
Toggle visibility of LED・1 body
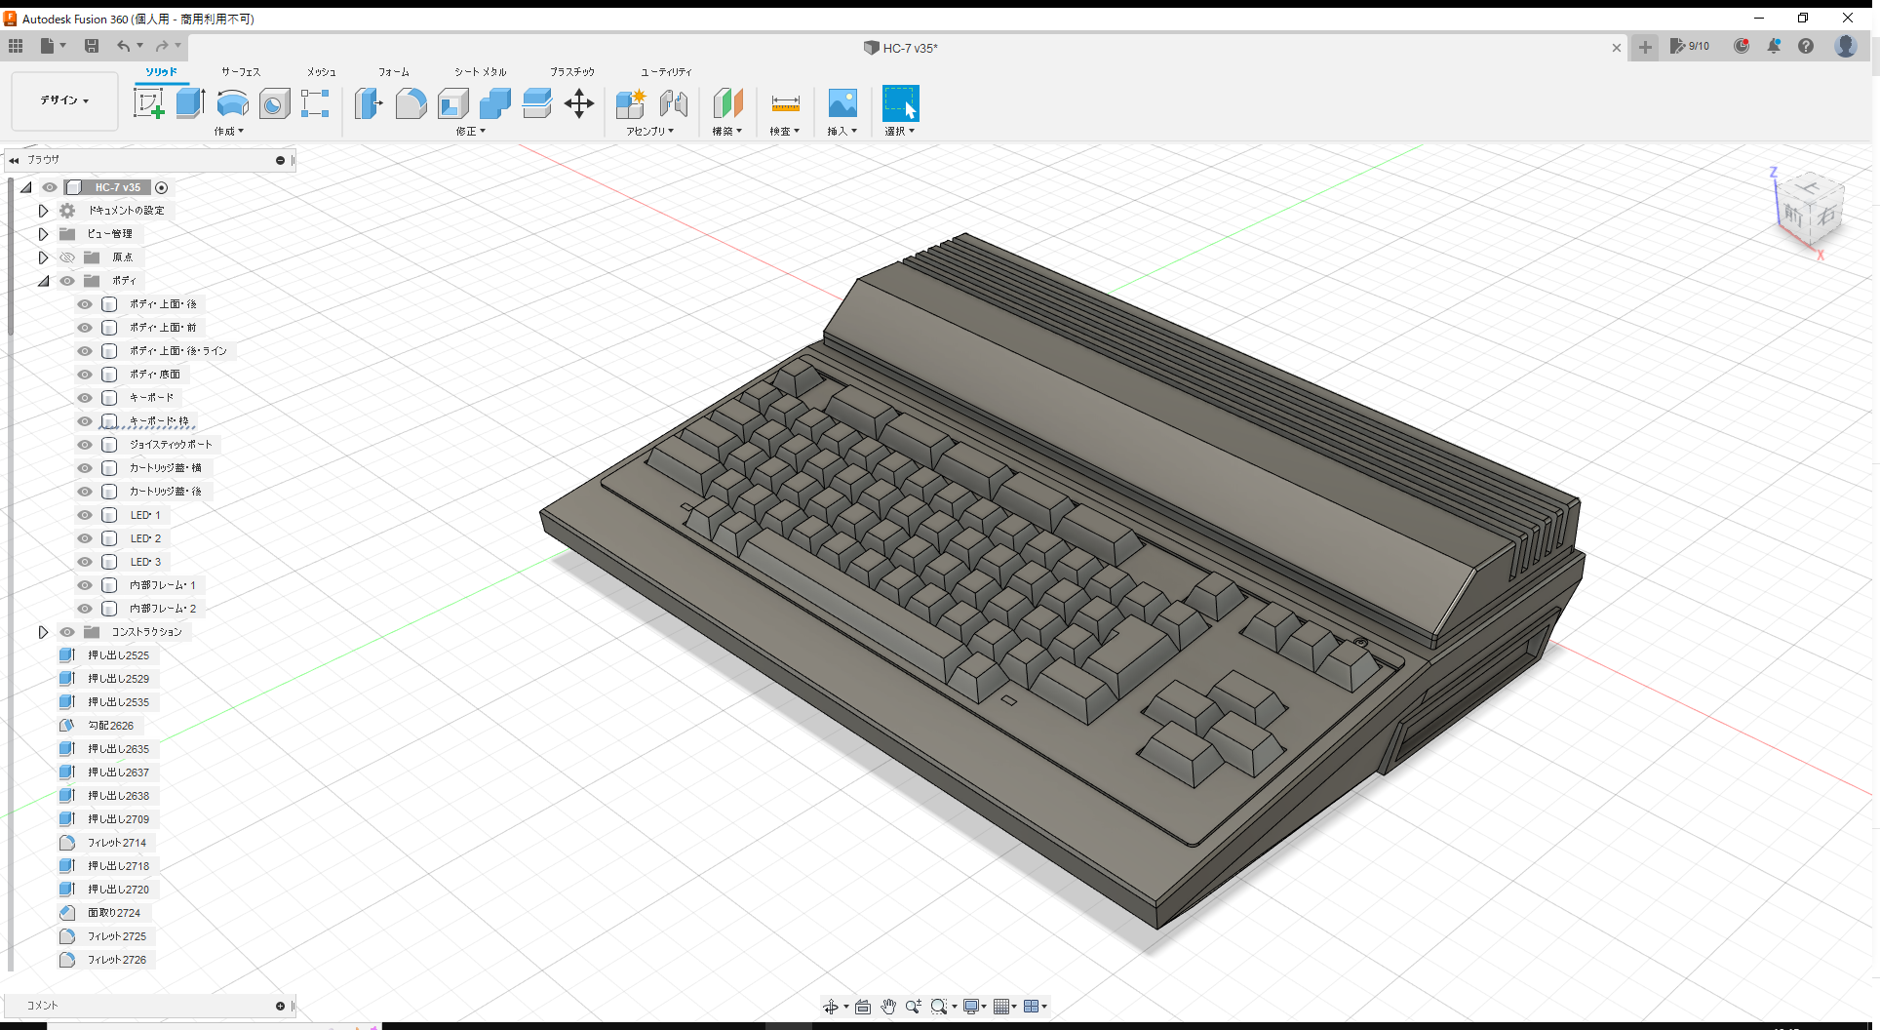click(x=84, y=514)
